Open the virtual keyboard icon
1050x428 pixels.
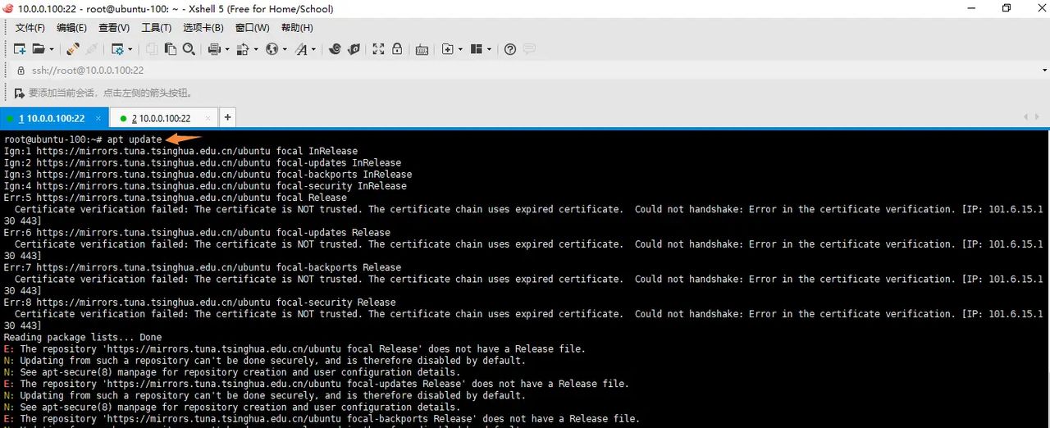coord(422,49)
